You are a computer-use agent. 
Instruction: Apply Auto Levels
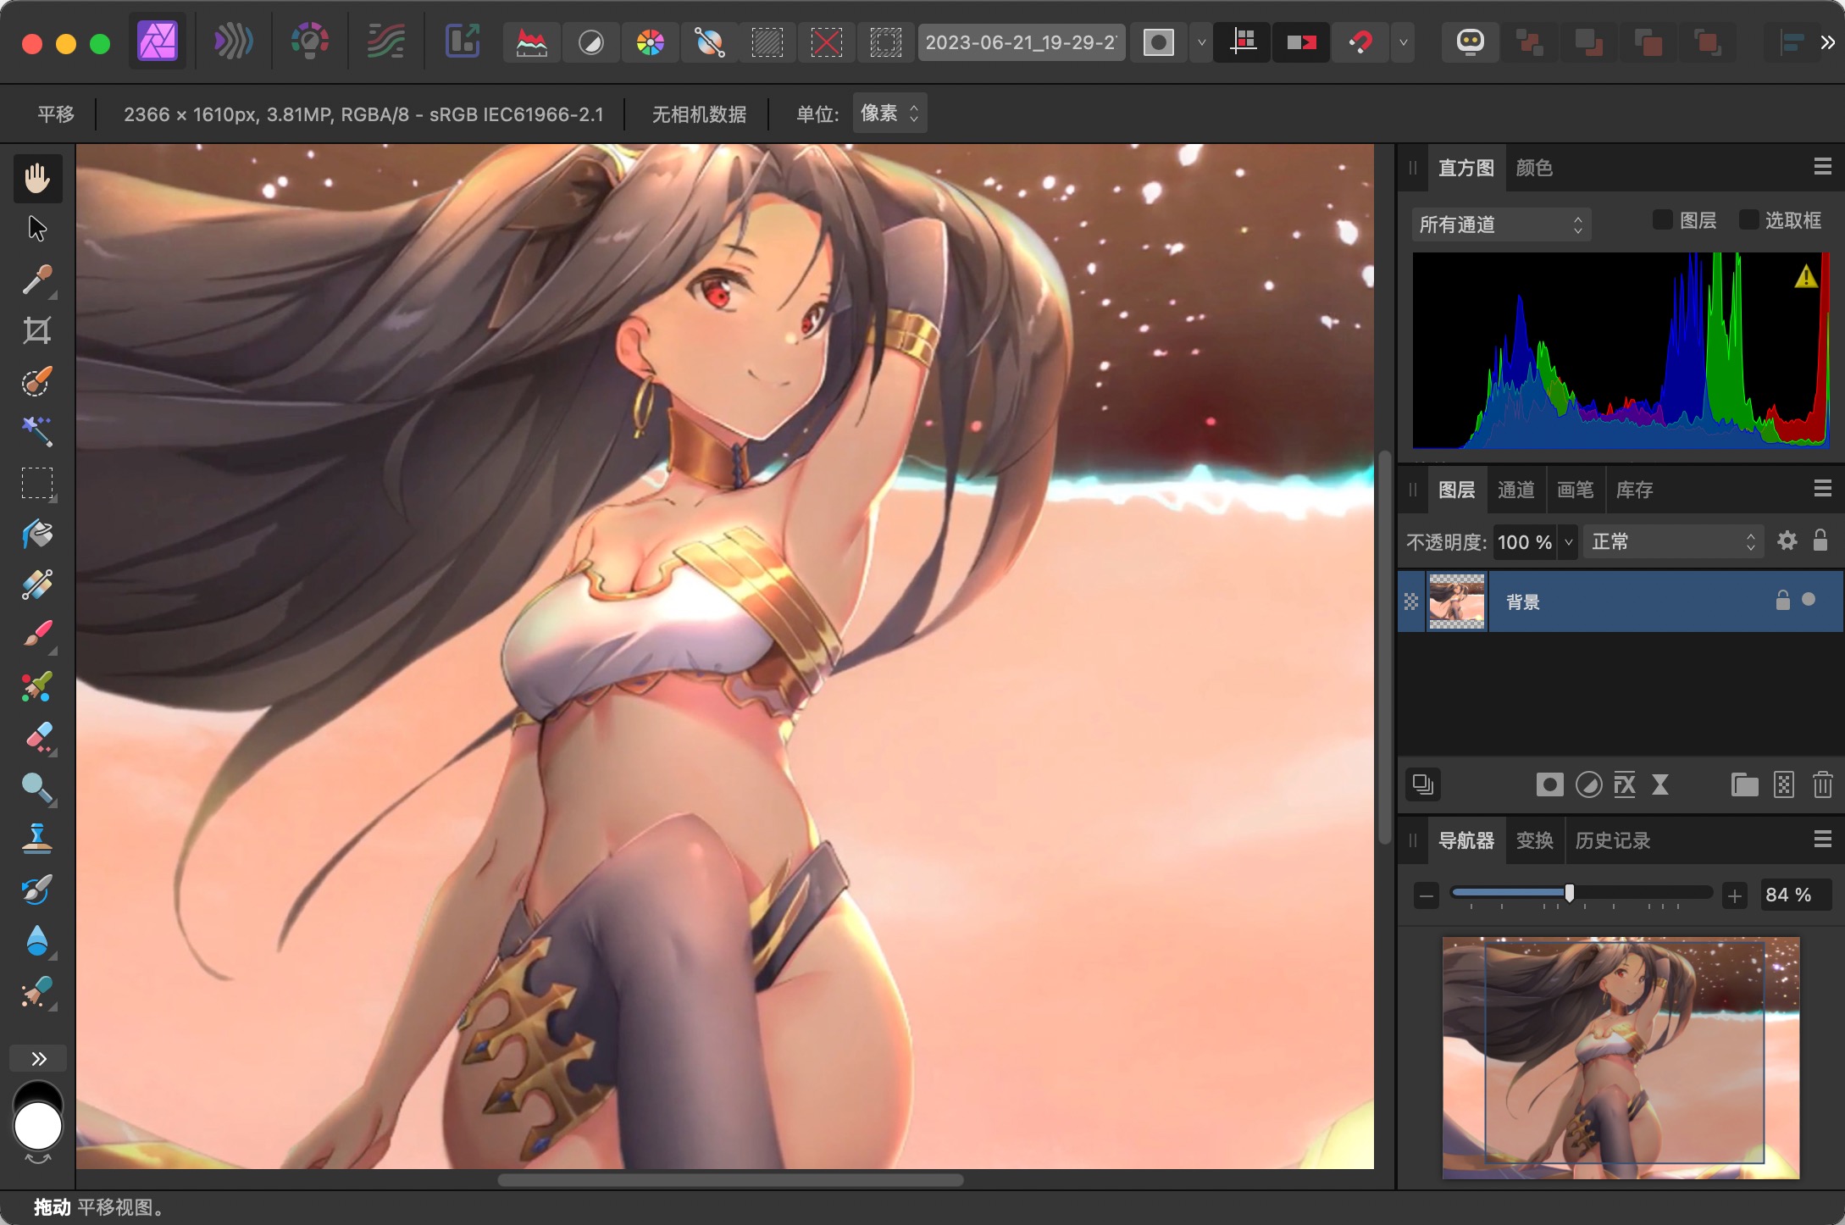point(532,42)
